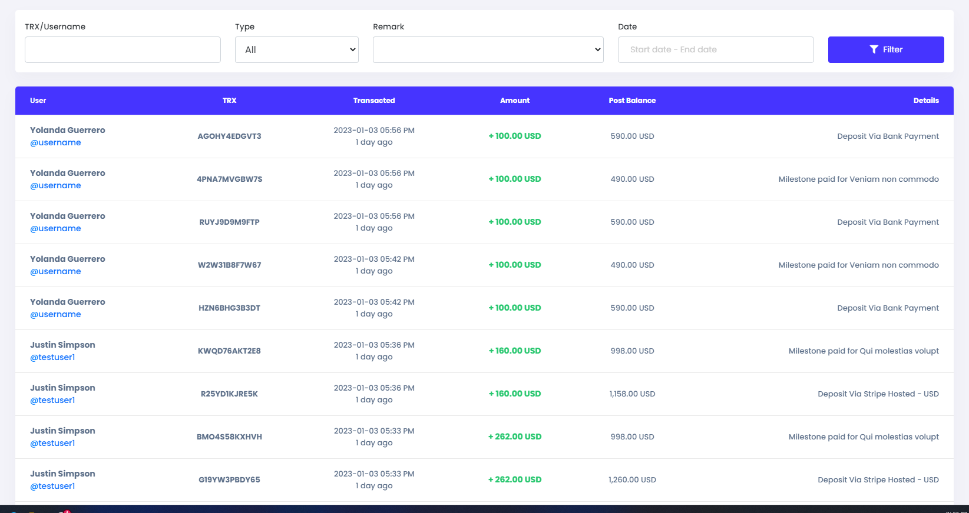Open @username link in AGOHY4EDGVT3 row
Viewport: 969px width, 513px height.
click(55, 143)
